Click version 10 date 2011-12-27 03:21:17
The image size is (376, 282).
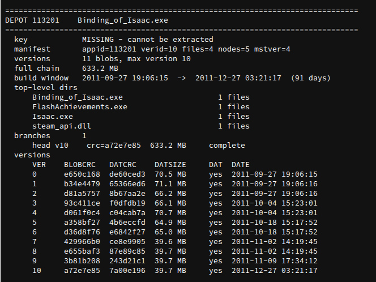coord(275,271)
